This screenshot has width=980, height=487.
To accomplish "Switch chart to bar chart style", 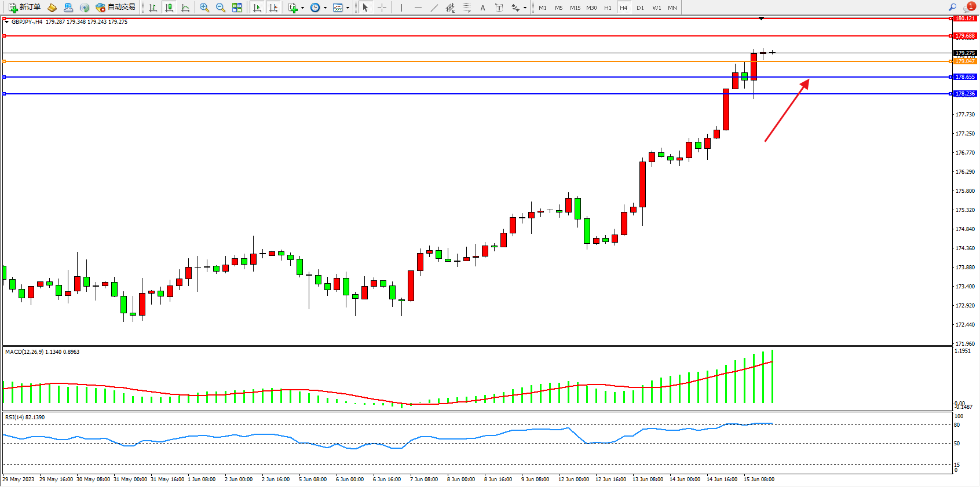I will 153,8.
